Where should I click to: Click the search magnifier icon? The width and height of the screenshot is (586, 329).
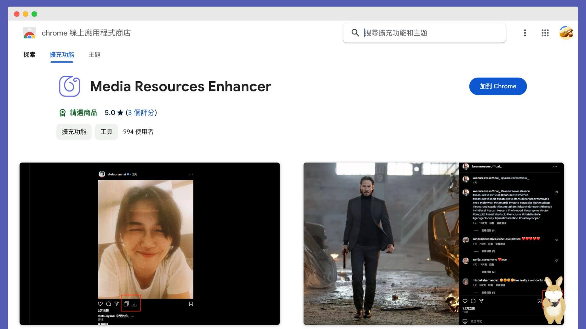[x=355, y=33]
